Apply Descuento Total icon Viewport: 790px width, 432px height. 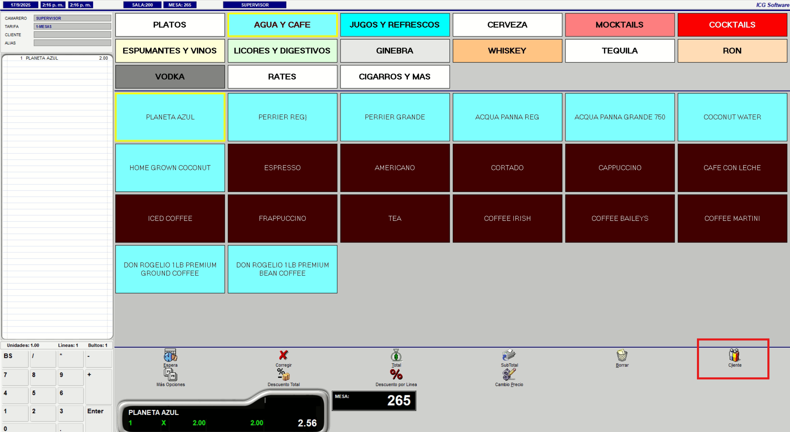click(283, 375)
